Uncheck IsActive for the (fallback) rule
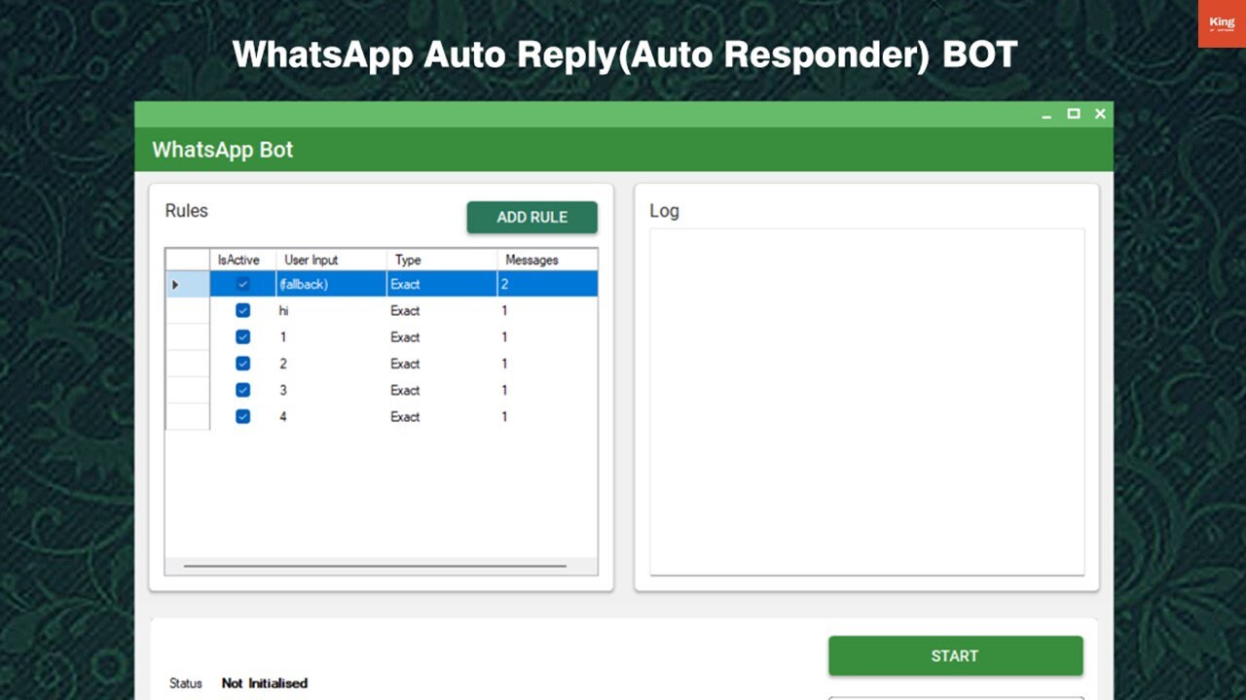The image size is (1246, 700). click(x=242, y=284)
